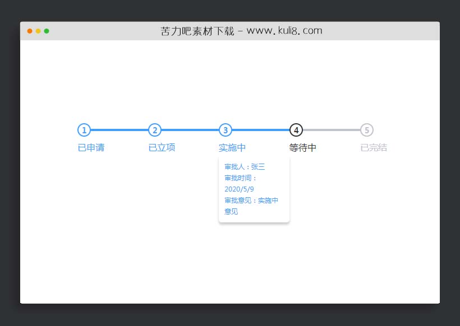
Task: Select the 等待中 step label
Action: tap(302, 147)
